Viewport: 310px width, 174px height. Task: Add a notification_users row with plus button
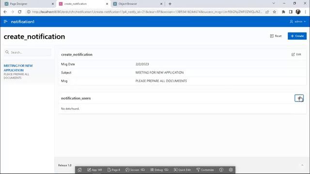[299, 98]
